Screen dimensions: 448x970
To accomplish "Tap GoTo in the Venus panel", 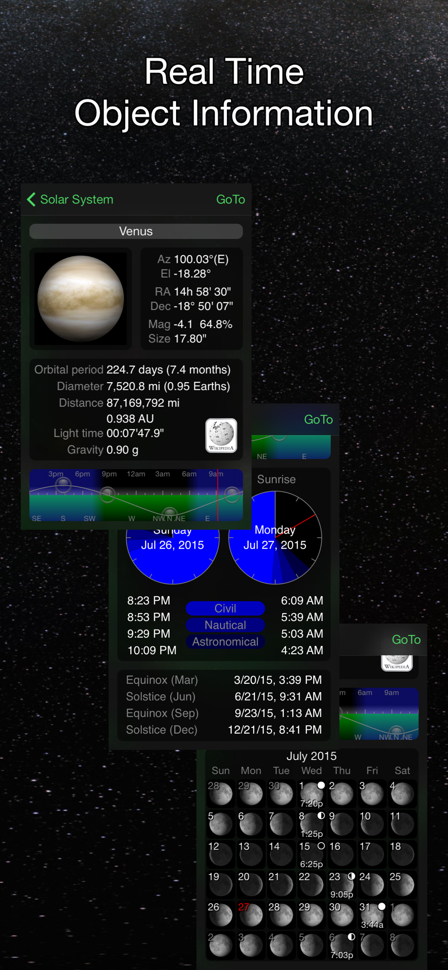I will pos(230,199).
